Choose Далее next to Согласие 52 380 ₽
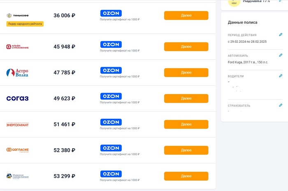This screenshot has width=288, height=191. [186, 150]
